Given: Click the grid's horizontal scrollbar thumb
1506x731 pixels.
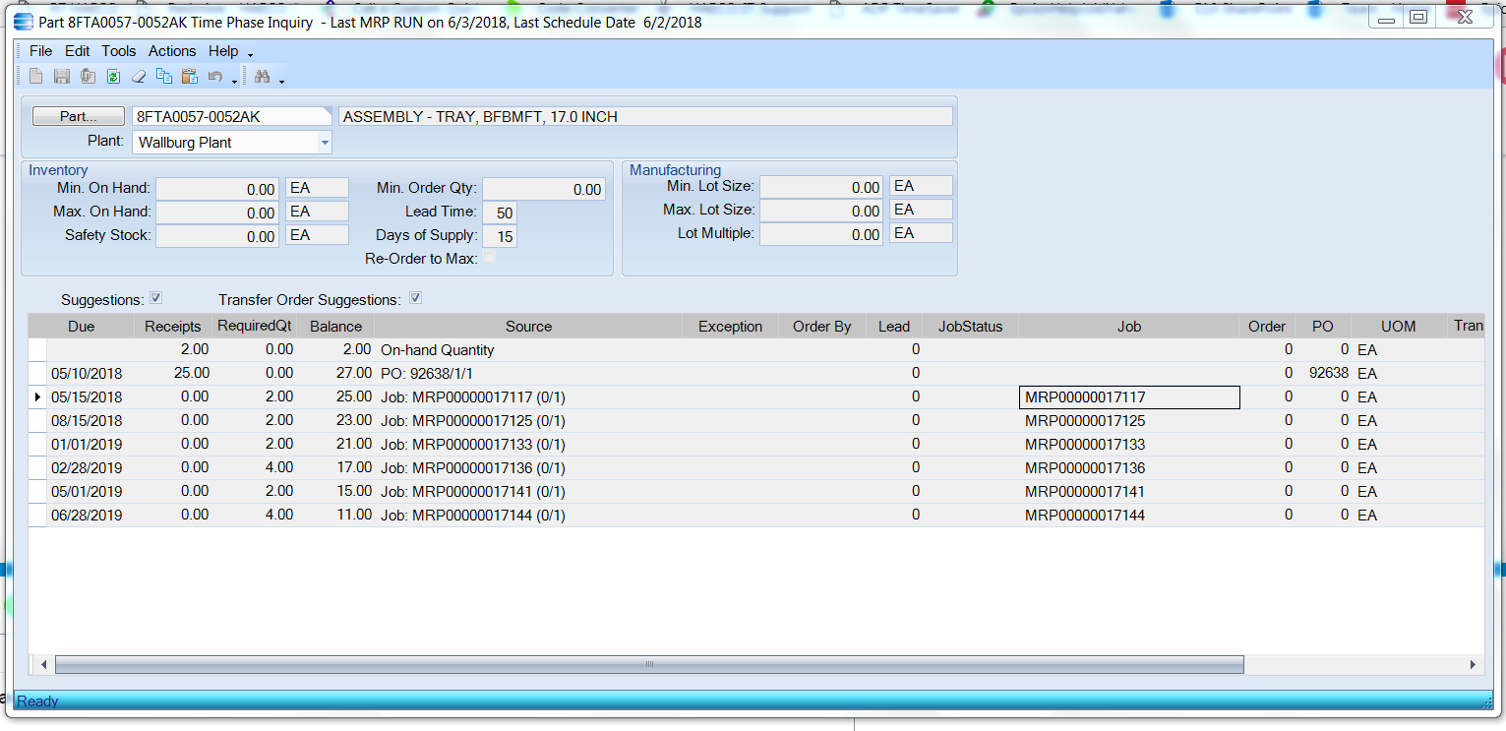Looking at the screenshot, I should [649, 664].
